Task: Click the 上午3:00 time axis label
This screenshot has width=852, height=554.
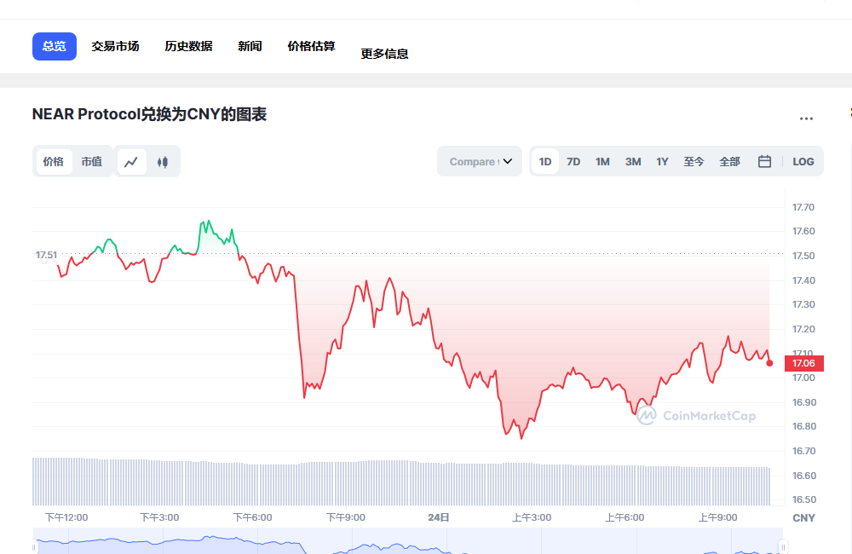Action: click(532, 517)
